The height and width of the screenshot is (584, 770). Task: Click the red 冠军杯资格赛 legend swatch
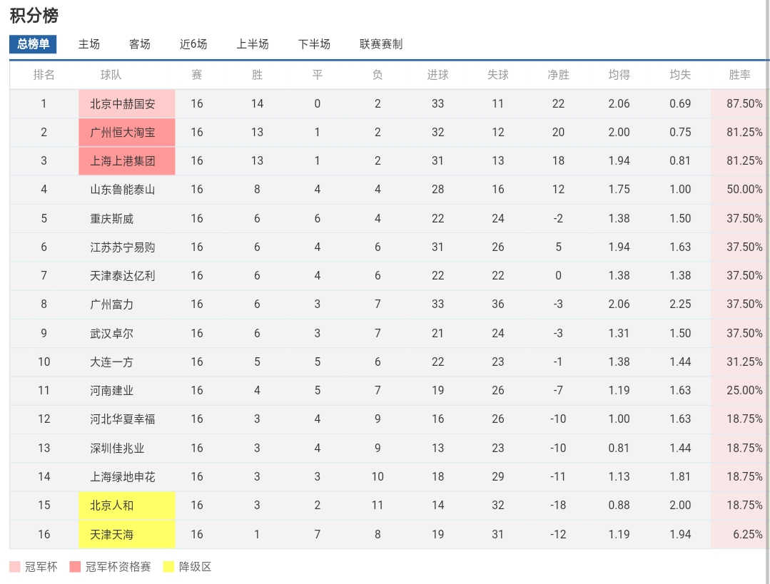click(x=75, y=567)
